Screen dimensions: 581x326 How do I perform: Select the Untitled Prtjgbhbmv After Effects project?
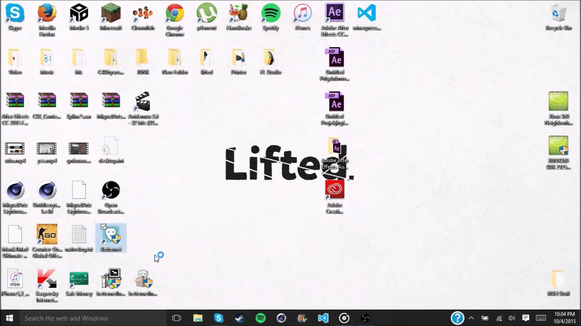[x=335, y=65]
